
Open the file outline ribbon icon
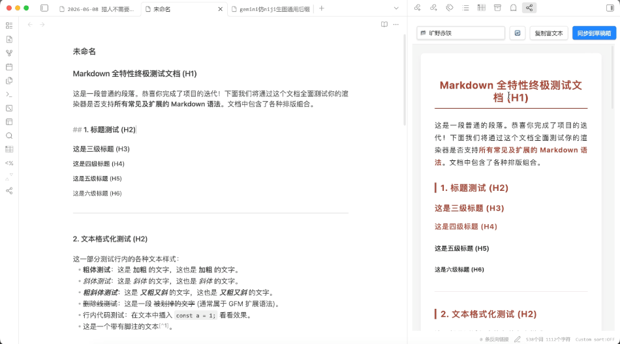point(9,25)
